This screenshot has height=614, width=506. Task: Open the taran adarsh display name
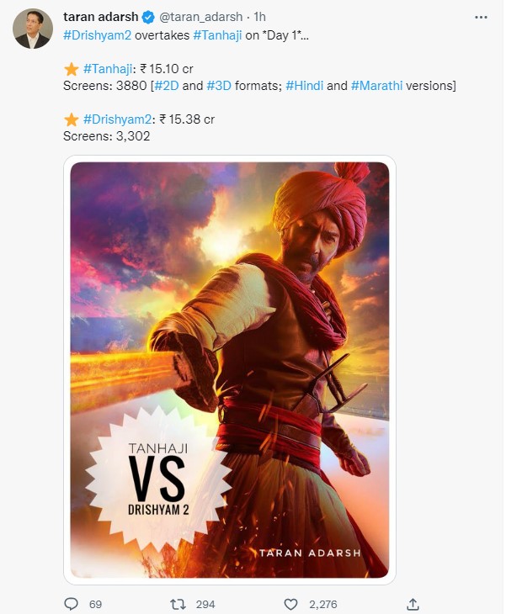(x=101, y=17)
